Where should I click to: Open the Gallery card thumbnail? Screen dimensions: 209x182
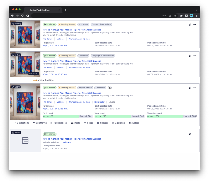(25, 34)
